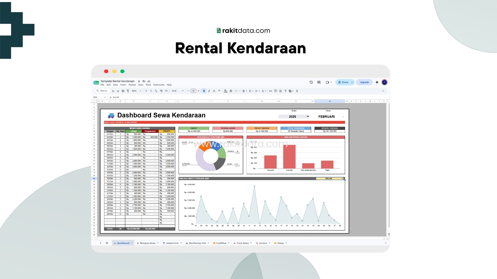This screenshot has height=279, width=497.
Task: Click the add sheet plus button
Action: point(101,243)
